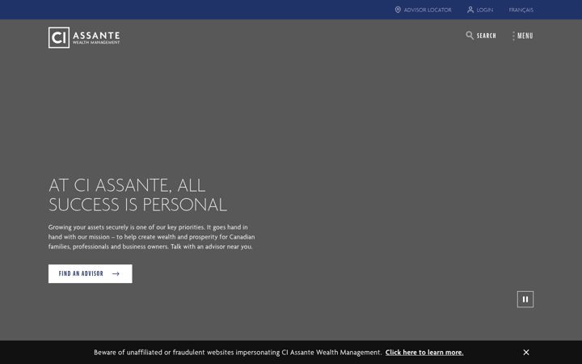Open Click here to learn more link
The width and height of the screenshot is (582, 364).
(x=424, y=352)
